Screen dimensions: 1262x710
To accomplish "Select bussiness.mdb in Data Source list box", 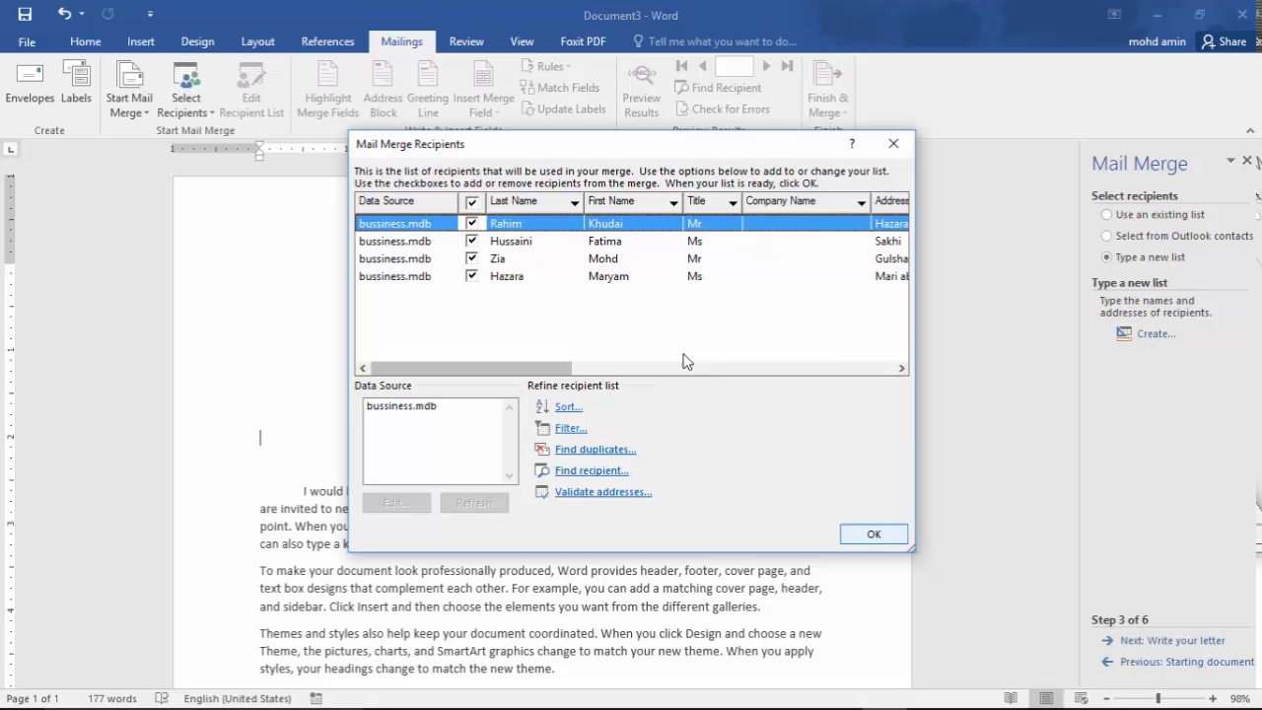I will 401,406.
